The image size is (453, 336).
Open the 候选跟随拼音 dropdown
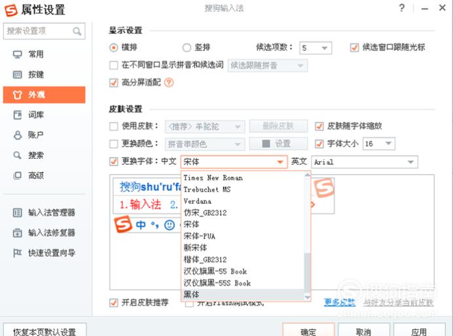268,65
